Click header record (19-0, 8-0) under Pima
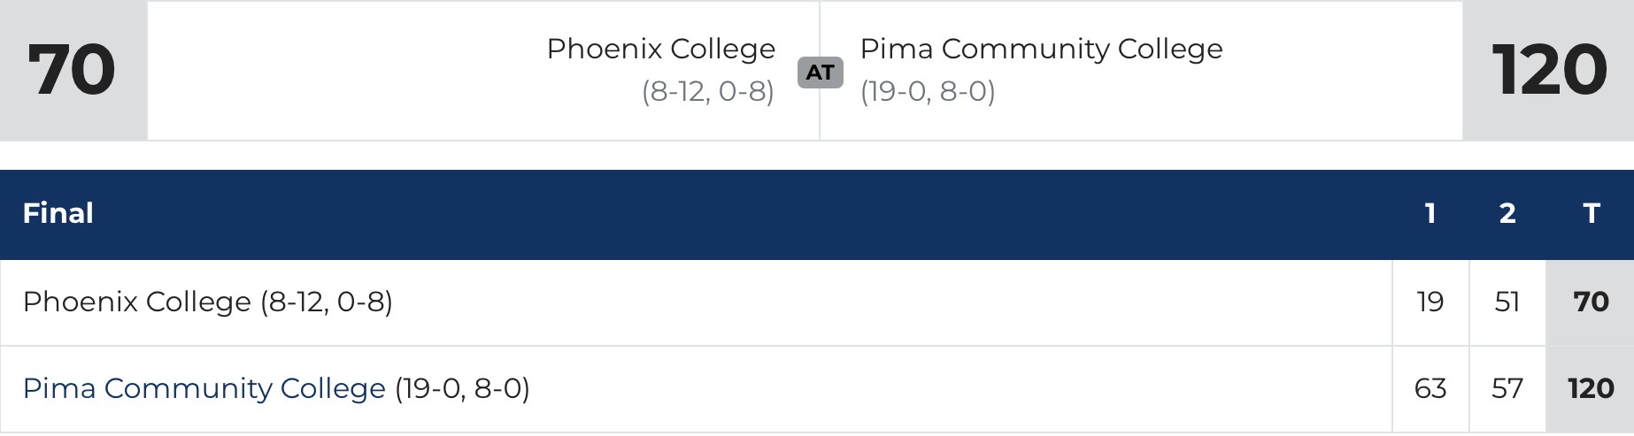Viewport: 1634px width, 436px height. click(x=928, y=91)
